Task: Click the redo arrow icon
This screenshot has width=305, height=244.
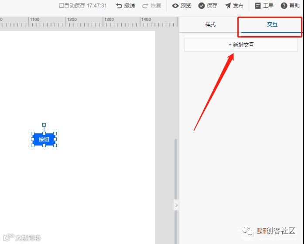Action: [x=145, y=6]
